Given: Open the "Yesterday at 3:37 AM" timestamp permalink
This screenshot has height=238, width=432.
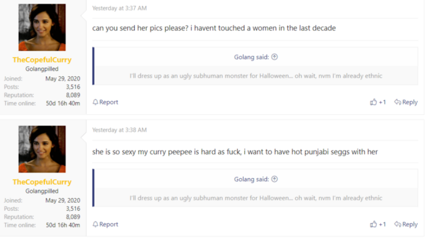Looking at the screenshot, I should (x=119, y=9).
